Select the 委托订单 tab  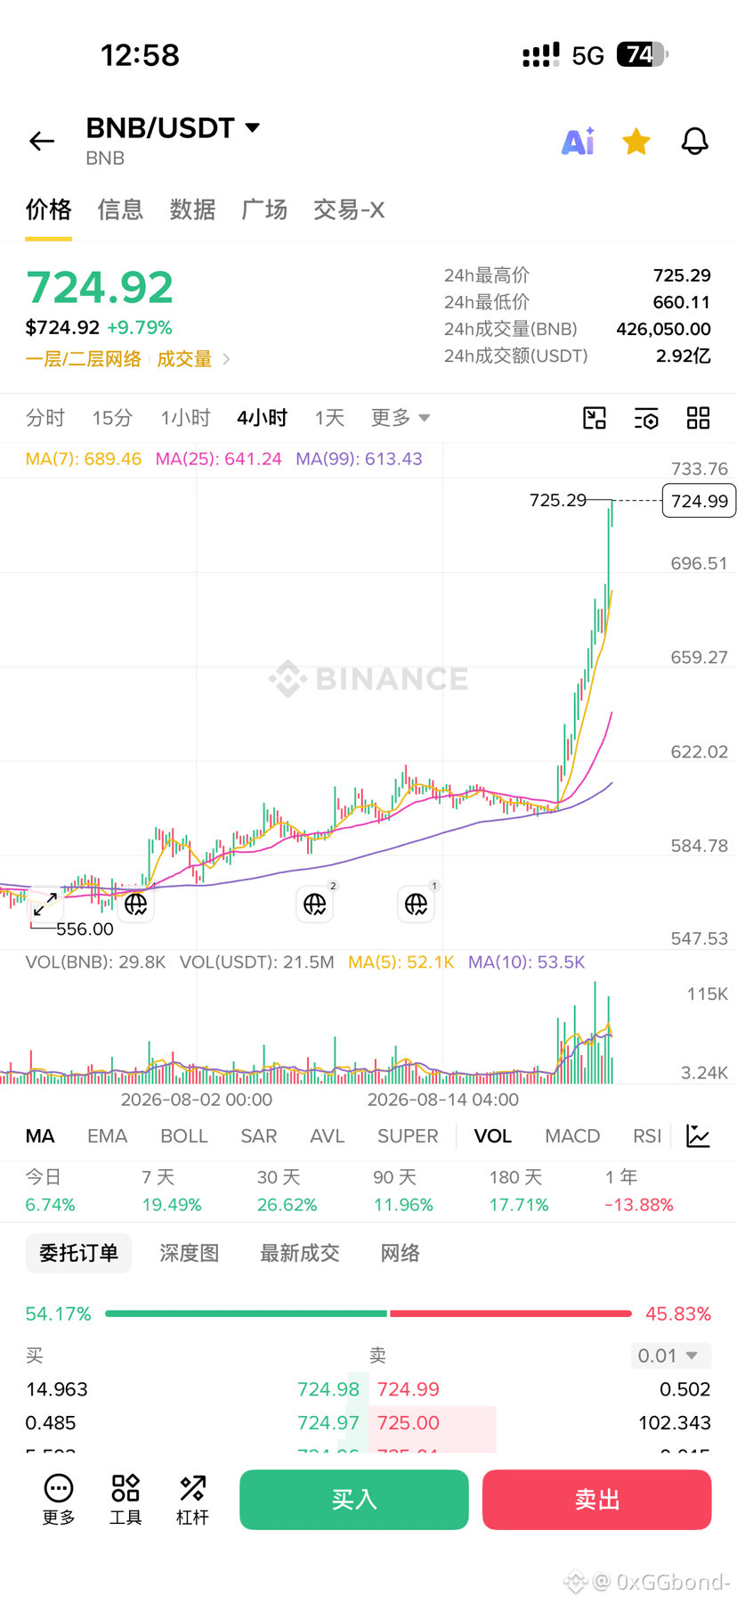click(78, 1253)
